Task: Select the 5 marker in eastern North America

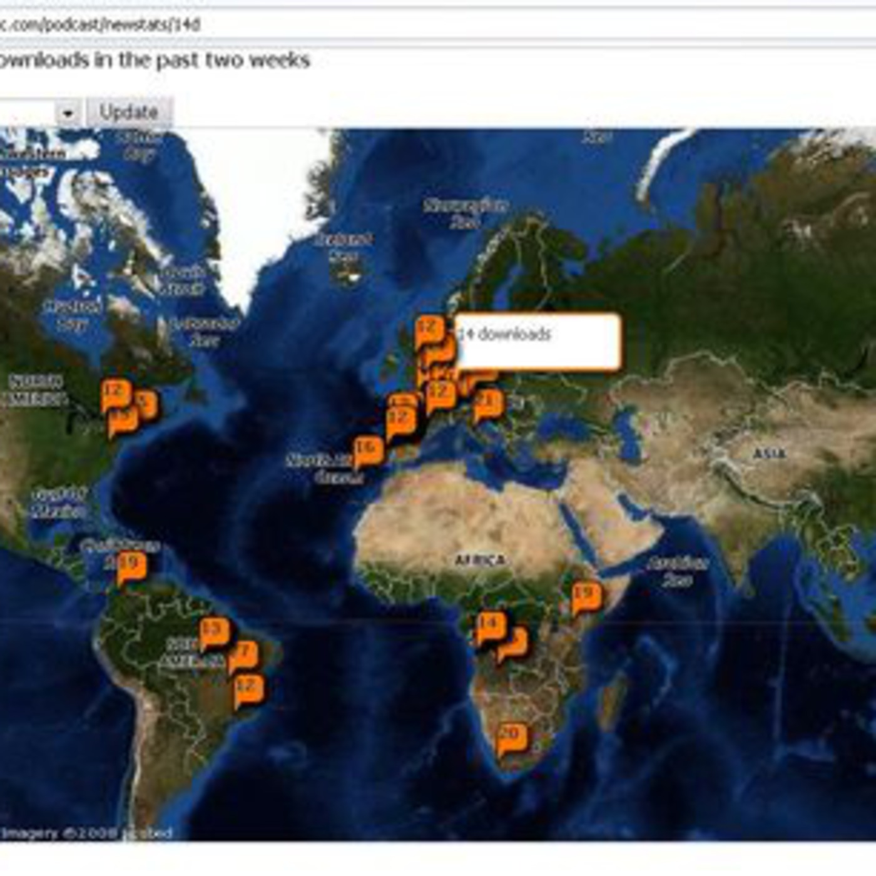Action: click(x=145, y=404)
